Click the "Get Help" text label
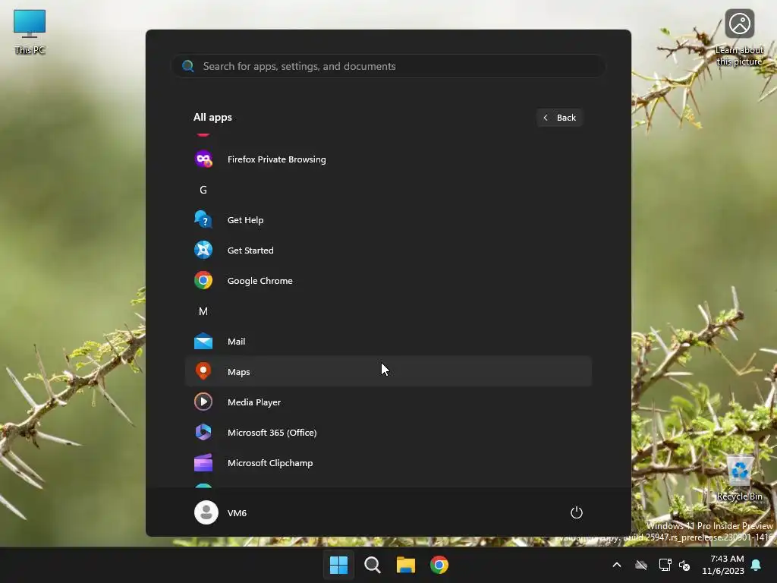The image size is (777, 583). point(245,220)
